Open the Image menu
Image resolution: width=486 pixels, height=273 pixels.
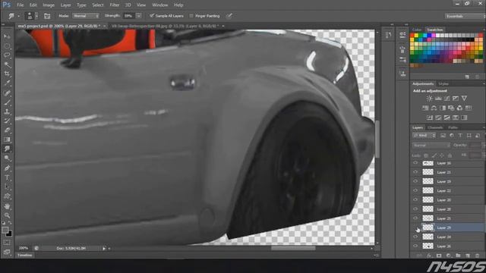pyautogui.click(x=49, y=5)
